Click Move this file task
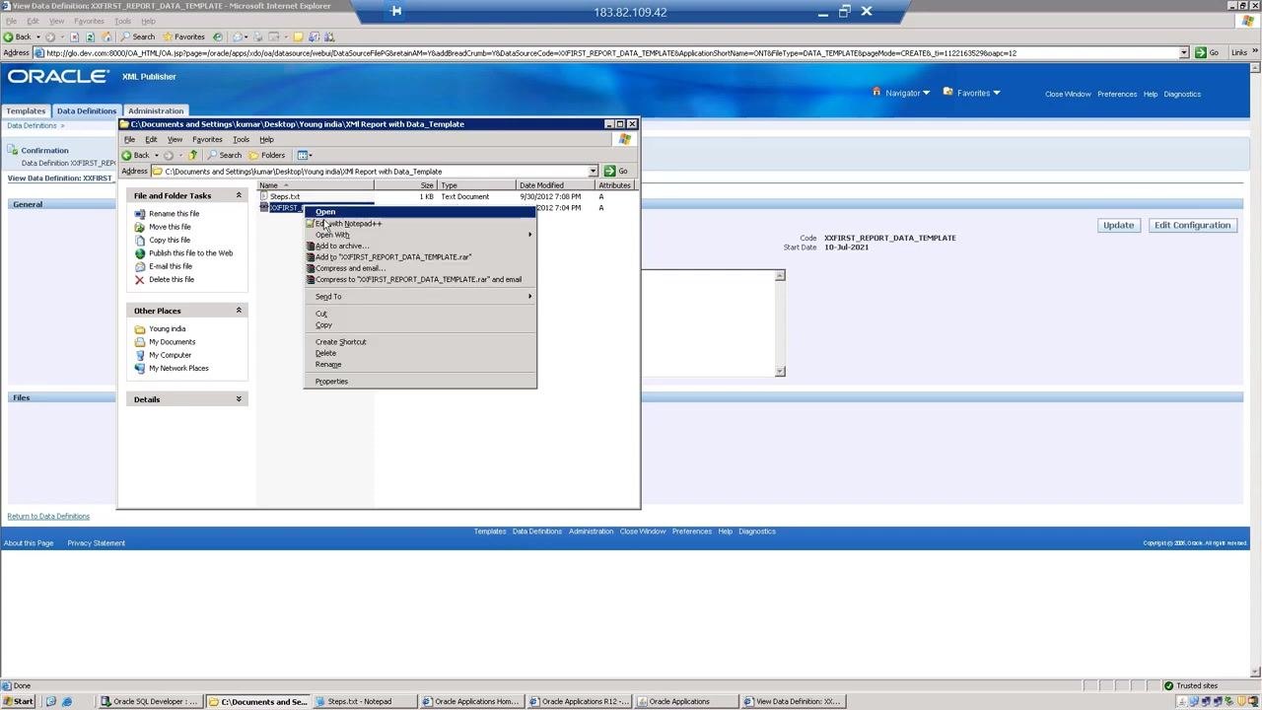1262x710 pixels. point(170,227)
